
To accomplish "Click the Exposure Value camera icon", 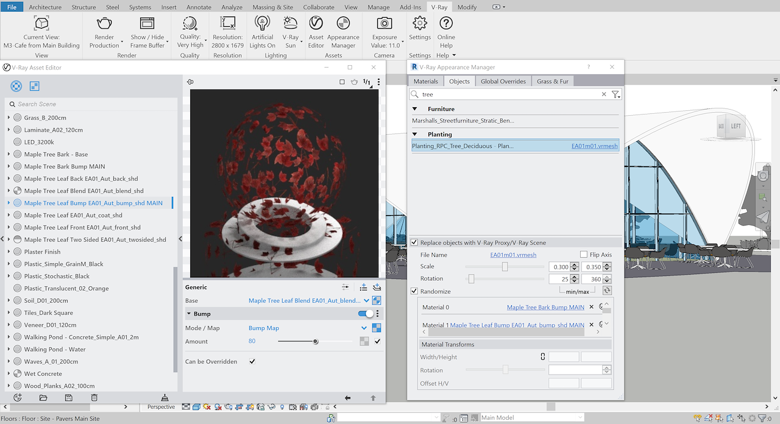I will click(x=385, y=23).
